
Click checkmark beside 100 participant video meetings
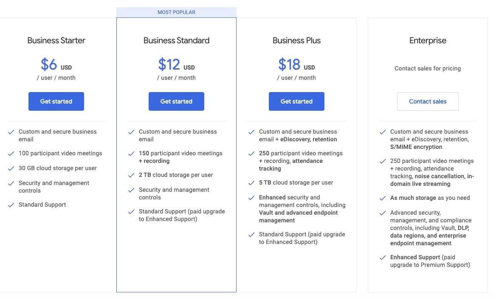pos(11,154)
